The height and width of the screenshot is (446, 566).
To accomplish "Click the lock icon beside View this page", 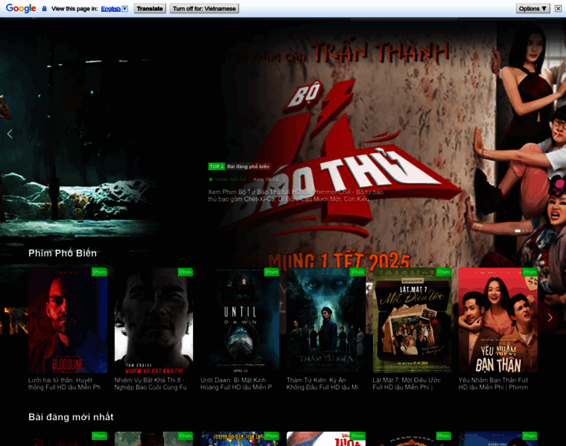I will click(45, 9).
